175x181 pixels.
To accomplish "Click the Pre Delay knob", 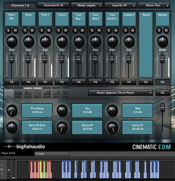I will tap(12, 110).
